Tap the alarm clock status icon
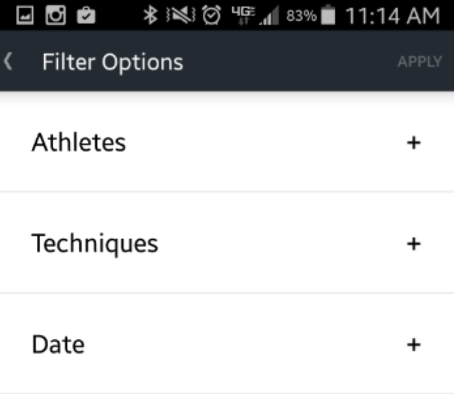454x394 pixels. point(211,15)
